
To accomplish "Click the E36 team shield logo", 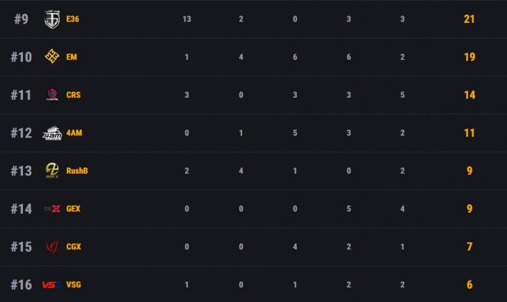I will click(52, 20).
